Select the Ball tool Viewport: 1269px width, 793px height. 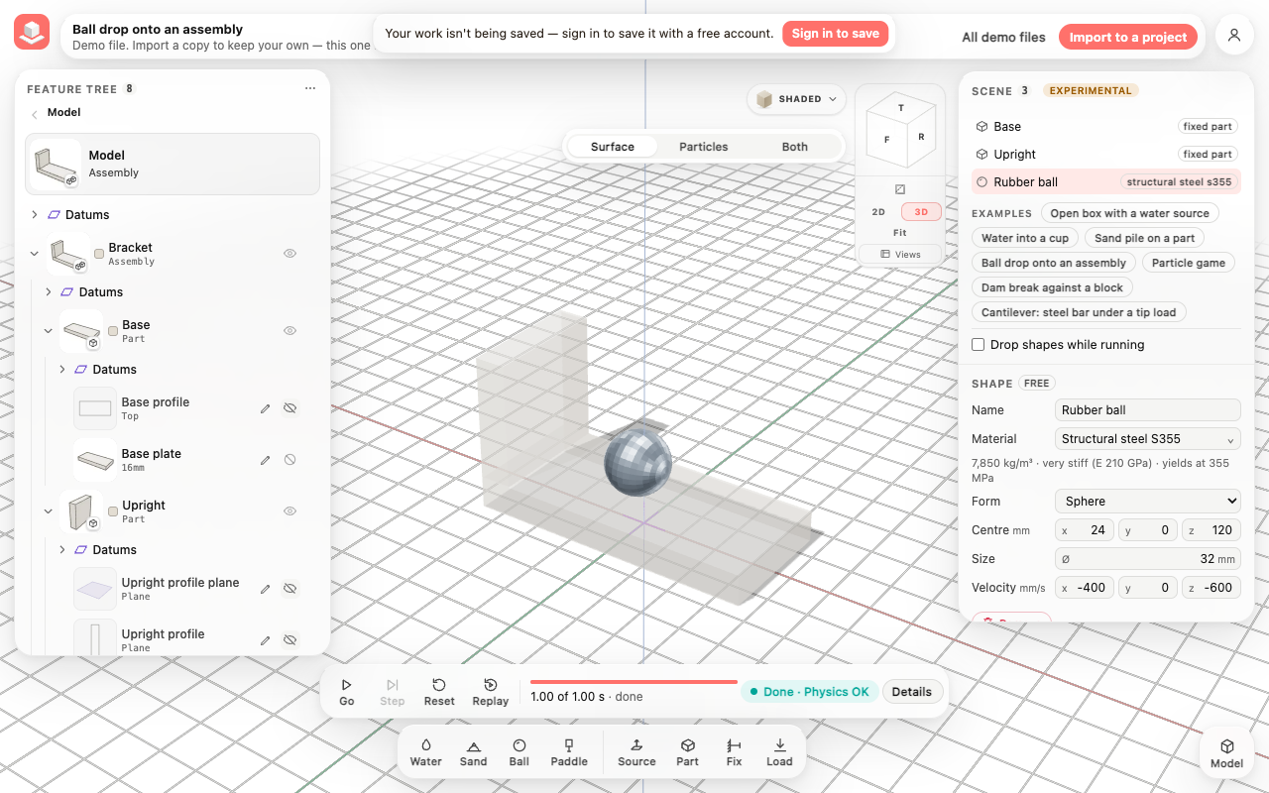[x=519, y=752]
